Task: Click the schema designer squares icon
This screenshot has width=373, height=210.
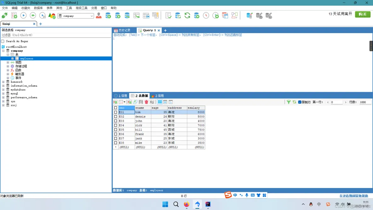Action: pos(235,16)
